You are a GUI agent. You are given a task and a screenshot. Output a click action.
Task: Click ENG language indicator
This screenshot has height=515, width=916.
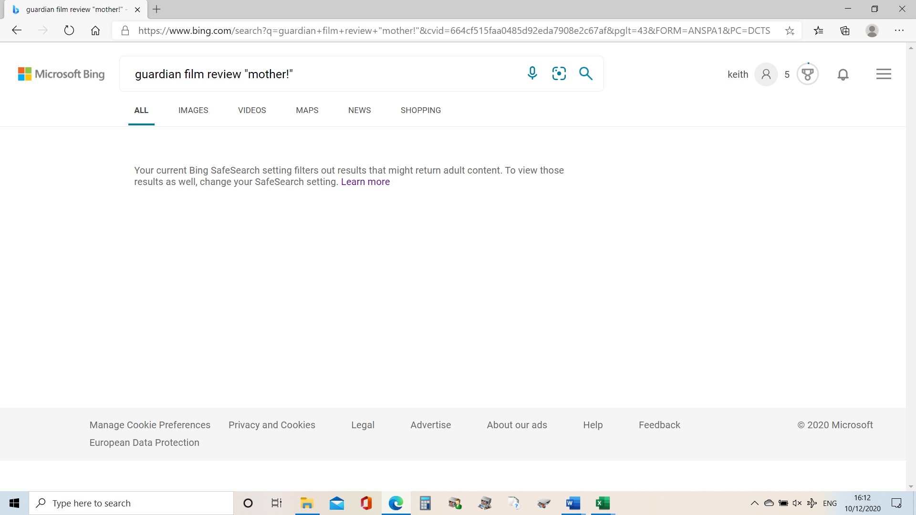830,503
